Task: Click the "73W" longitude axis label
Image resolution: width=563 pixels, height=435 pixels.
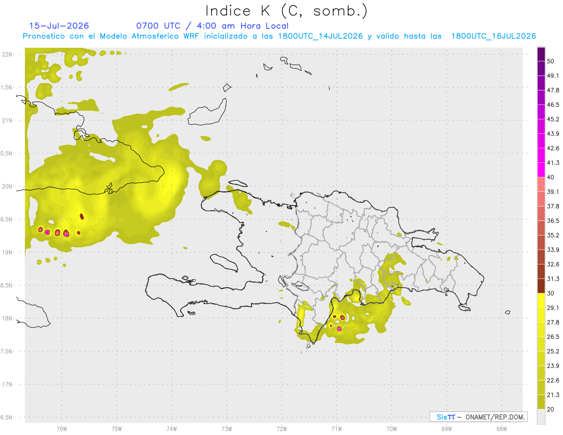Action: point(227,428)
